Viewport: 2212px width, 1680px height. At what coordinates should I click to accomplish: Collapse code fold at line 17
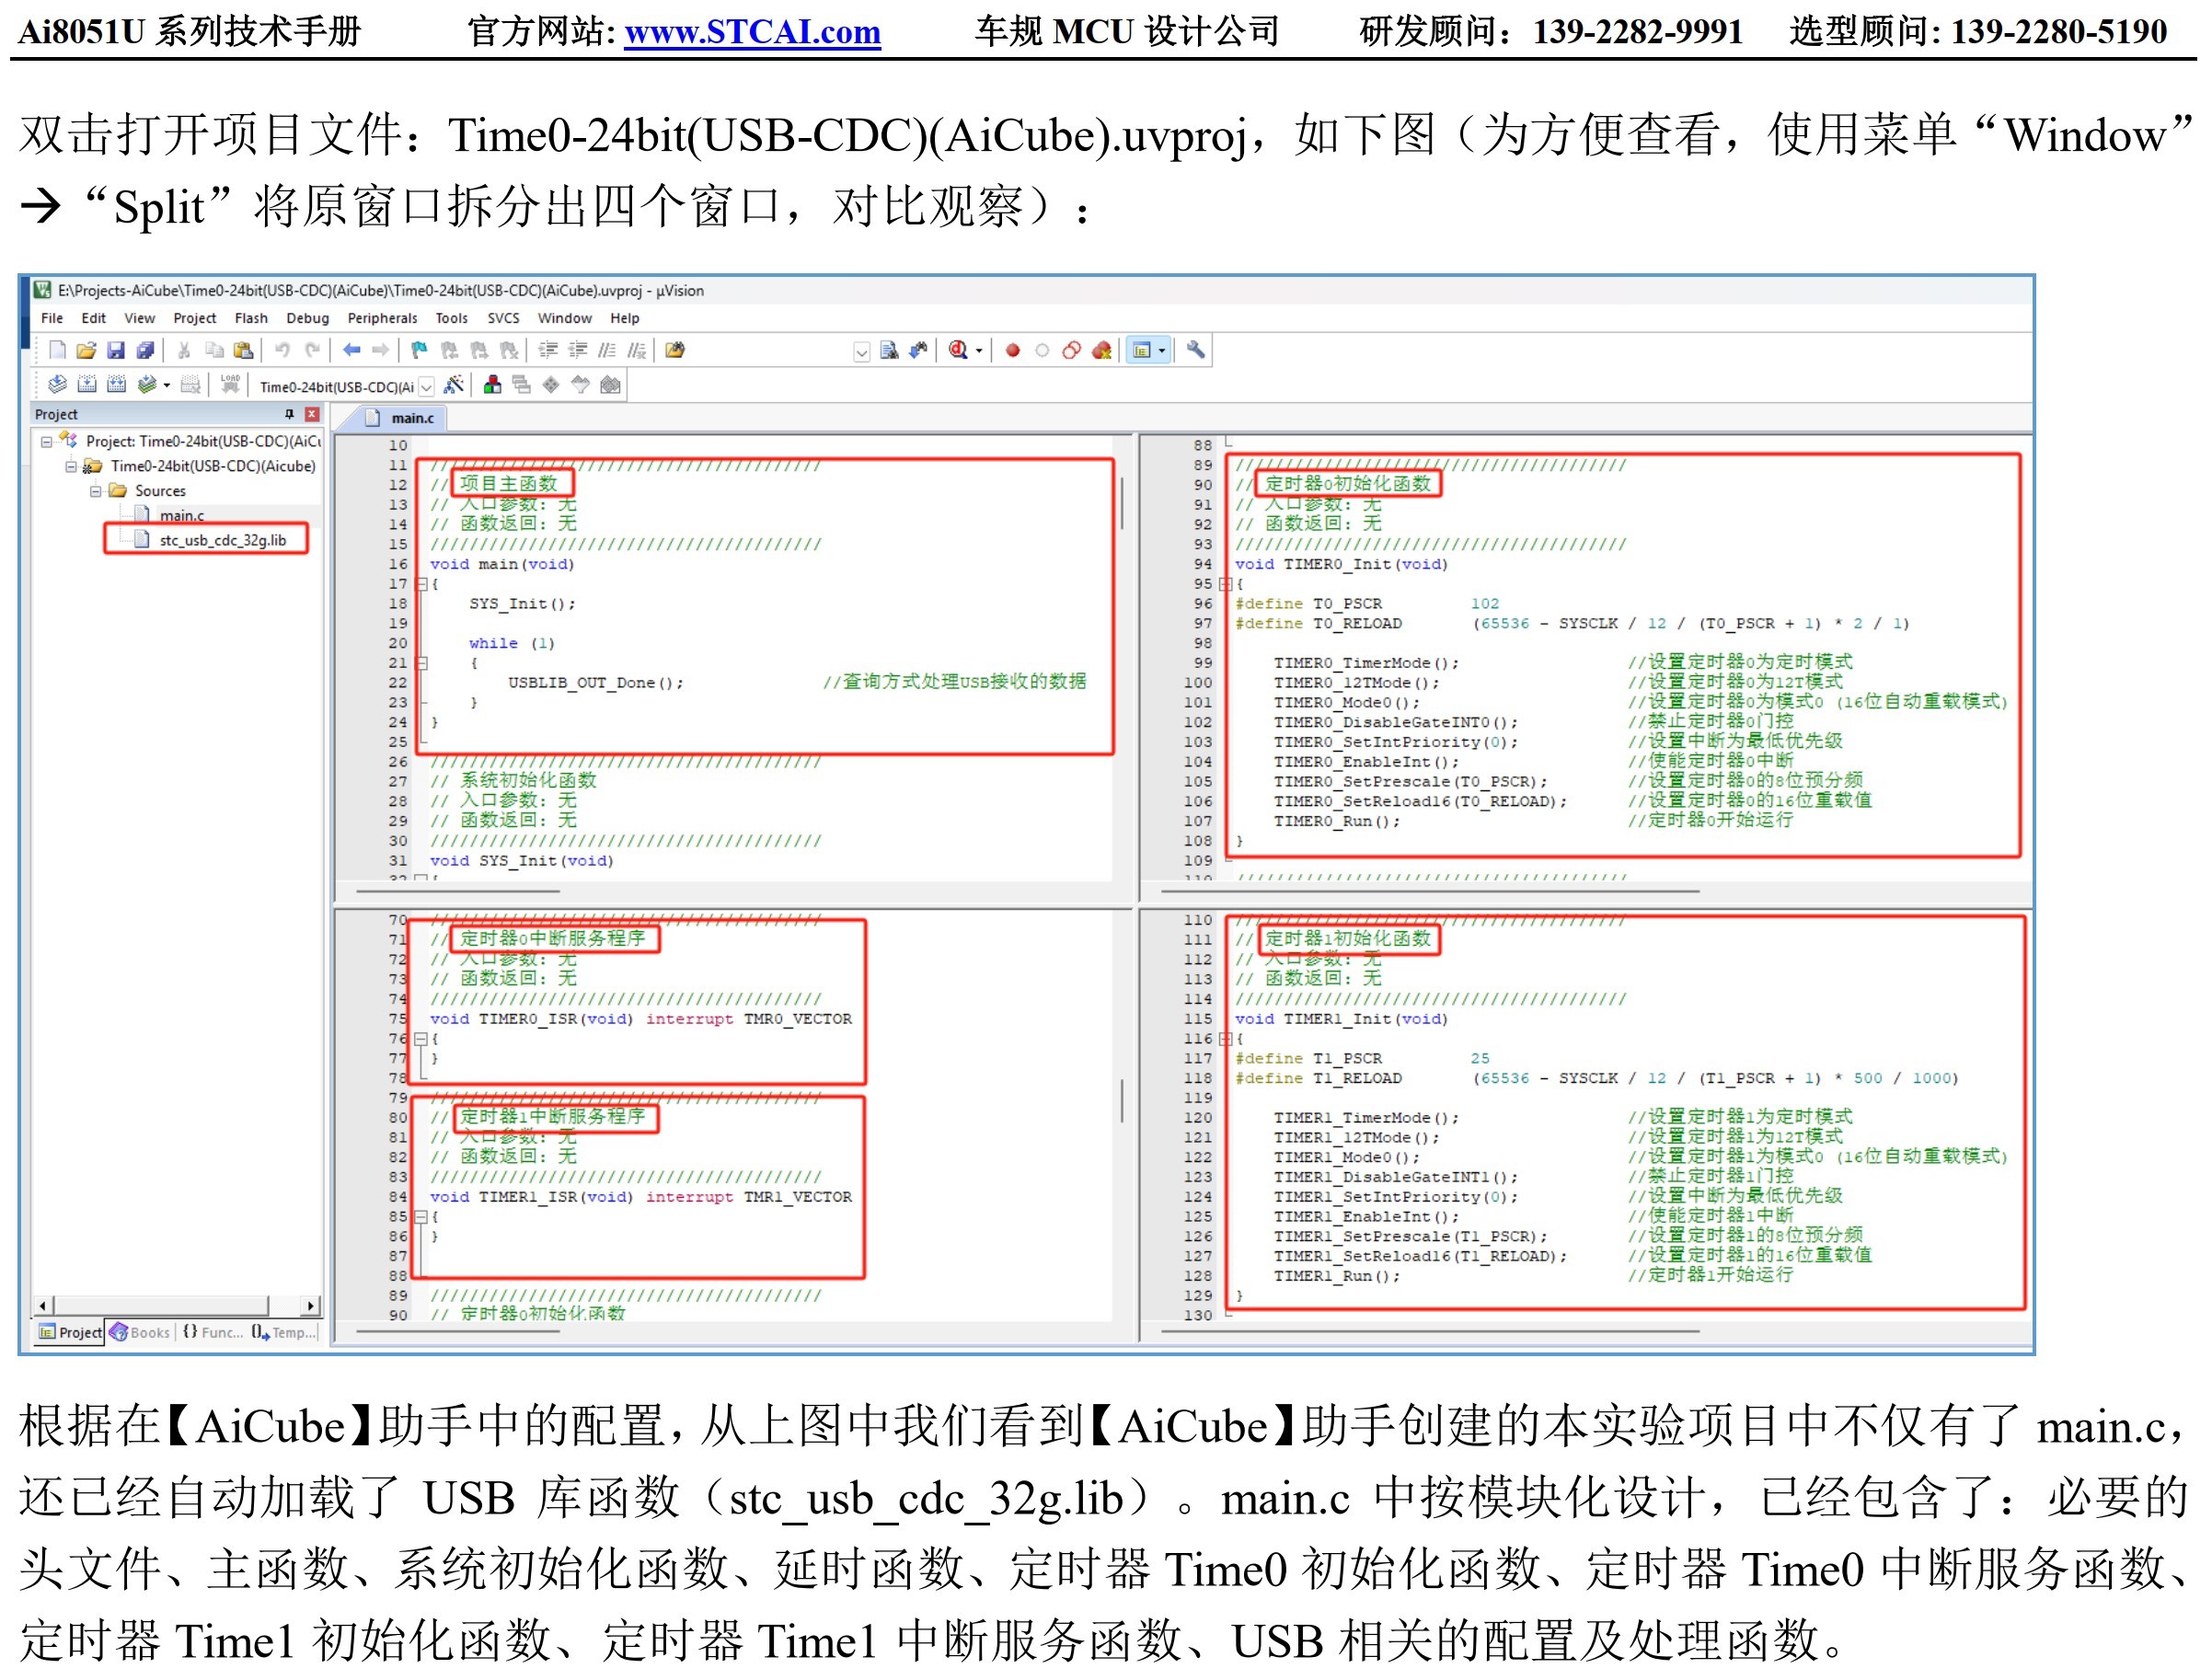pos(422,584)
